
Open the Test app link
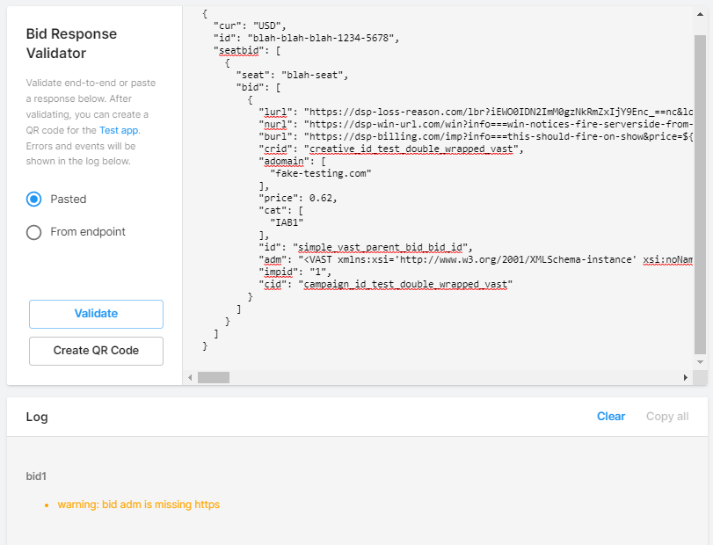pos(119,130)
